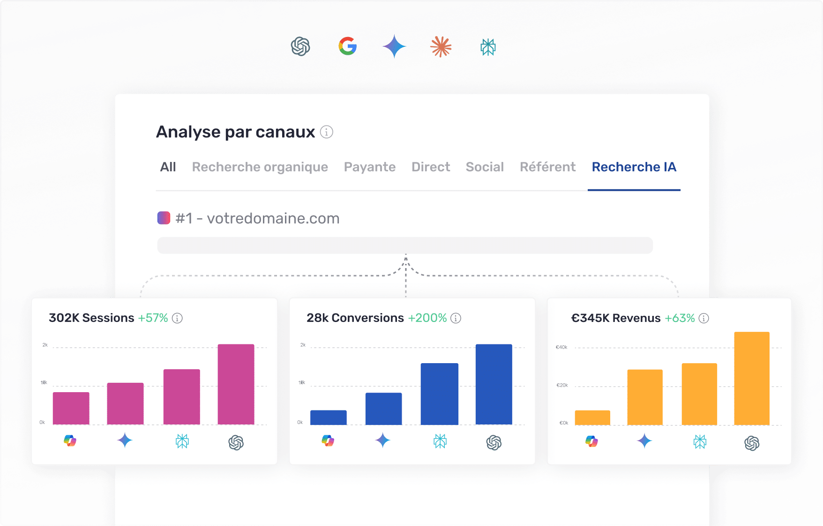823x526 pixels.
Task: Switch to the Recherche organique tab
Action: 260,167
